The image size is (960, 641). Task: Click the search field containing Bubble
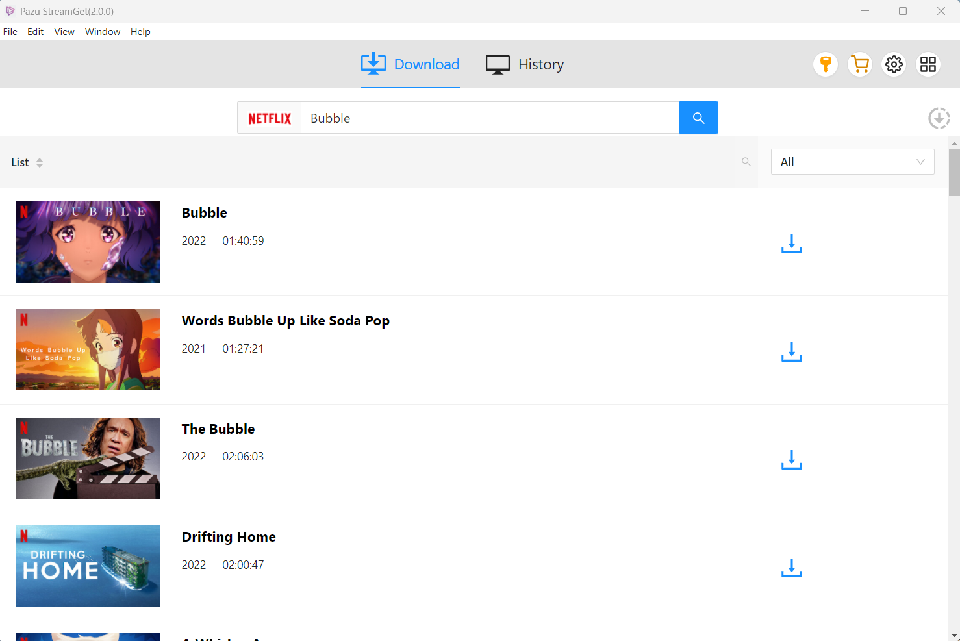[x=490, y=118]
